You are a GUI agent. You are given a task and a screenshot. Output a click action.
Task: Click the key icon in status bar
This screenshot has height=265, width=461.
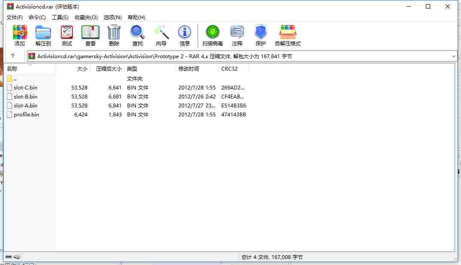[17, 257]
